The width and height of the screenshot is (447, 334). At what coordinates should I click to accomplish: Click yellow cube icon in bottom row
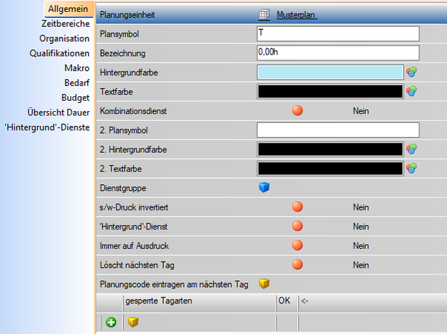[x=133, y=322]
